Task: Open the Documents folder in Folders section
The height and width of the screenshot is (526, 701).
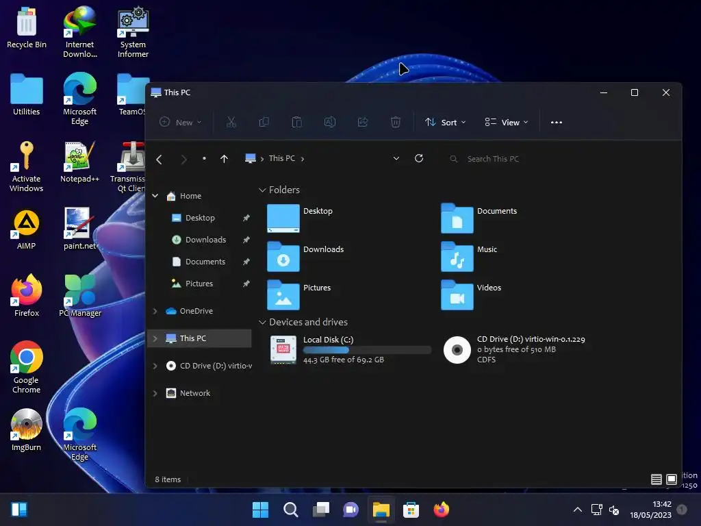Action: (479, 218)
